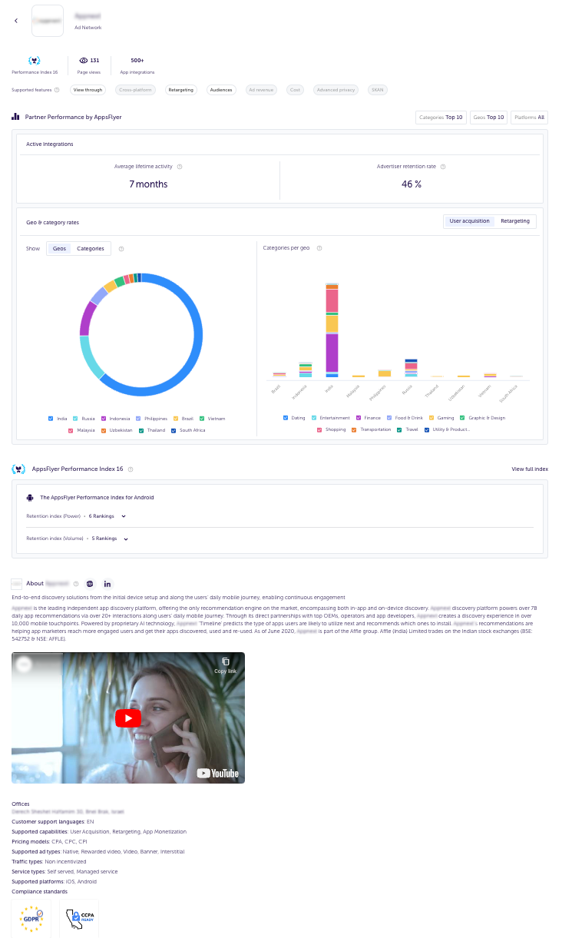Uncheck the Finance category legend checkbox
Screen dimensions: 572x938
[359, 418]
